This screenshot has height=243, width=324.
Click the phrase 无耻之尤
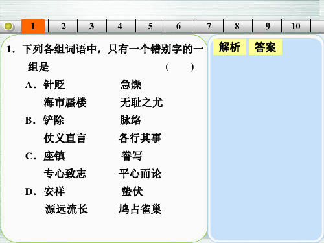point(141,102)
